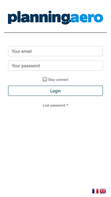Click the "Your email" placeholder text
The height and width of the screenshot is (197, 111).
(22, 51)
